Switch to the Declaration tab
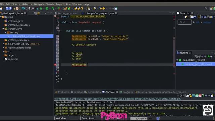 coord(93,92)
